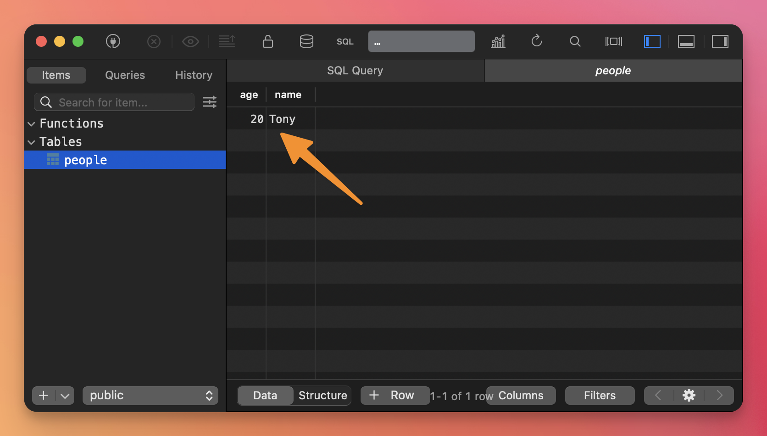Collapse the Tables tree section
The image size is (767, 436).
(x=32, y=142)
